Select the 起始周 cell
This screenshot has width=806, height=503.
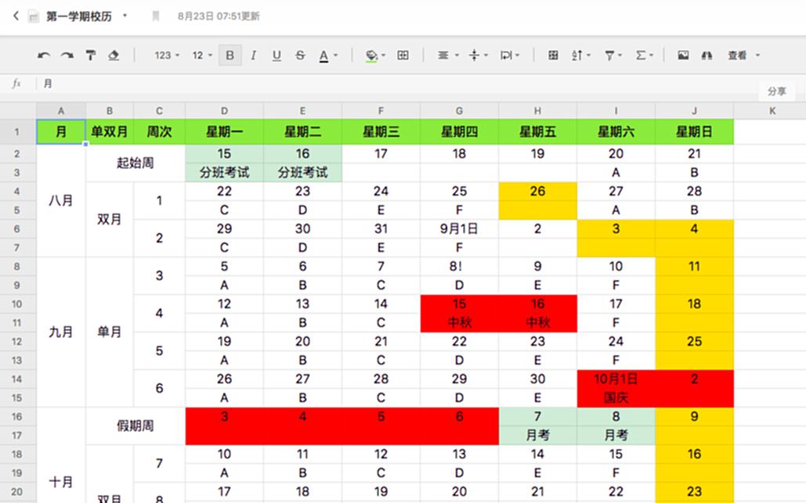tap(136, 163)
